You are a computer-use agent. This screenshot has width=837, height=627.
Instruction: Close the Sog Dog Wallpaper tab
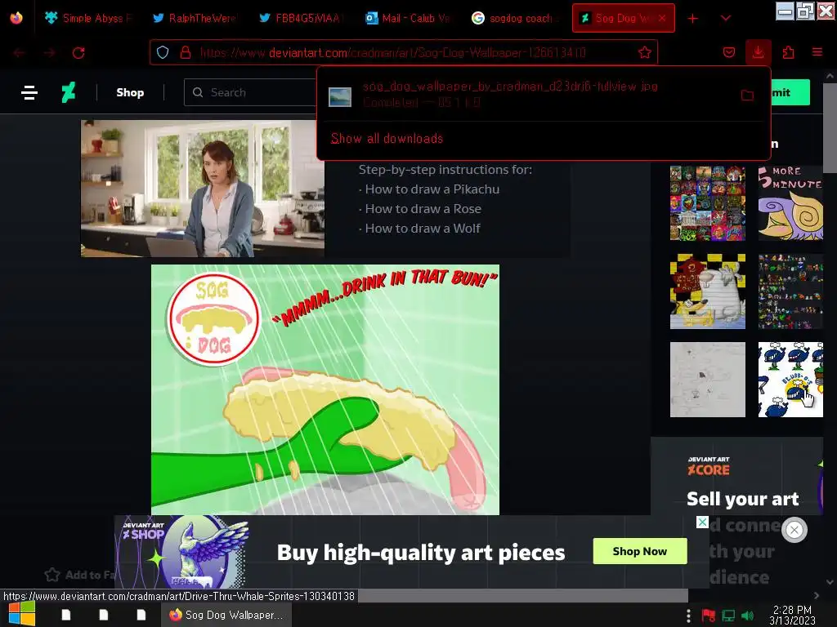662,18
